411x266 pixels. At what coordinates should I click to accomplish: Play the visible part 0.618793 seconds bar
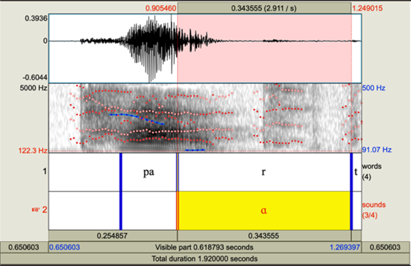pos(204,247)
